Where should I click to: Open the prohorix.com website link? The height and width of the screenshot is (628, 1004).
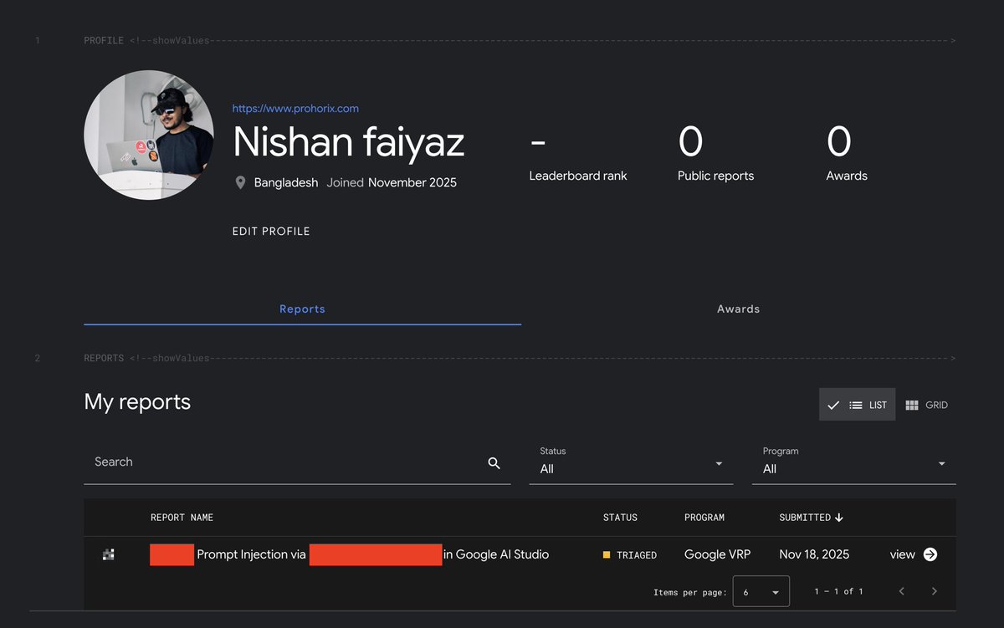295,108
